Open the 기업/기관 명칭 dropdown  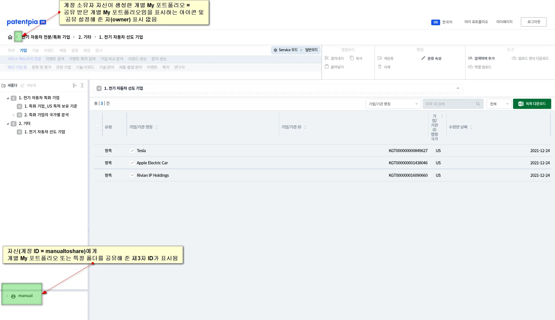point(393,104)
